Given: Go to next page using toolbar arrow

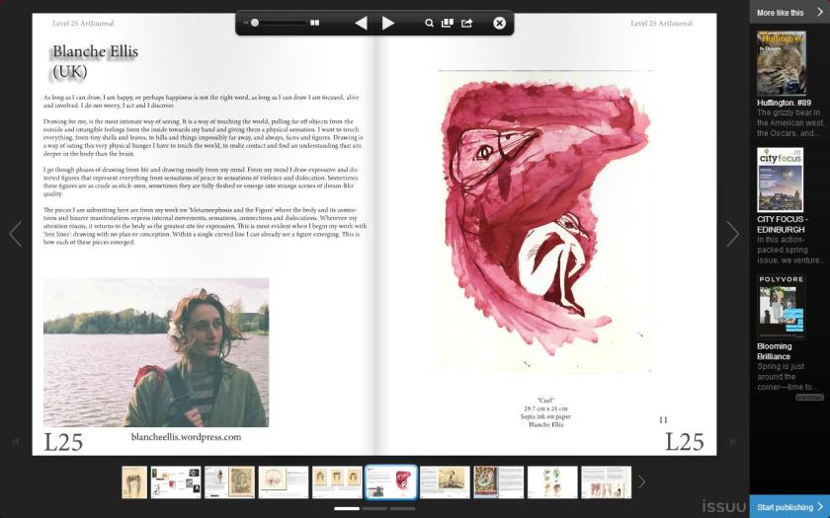Looking at the screenshot, I should click(x=388, y=24).
